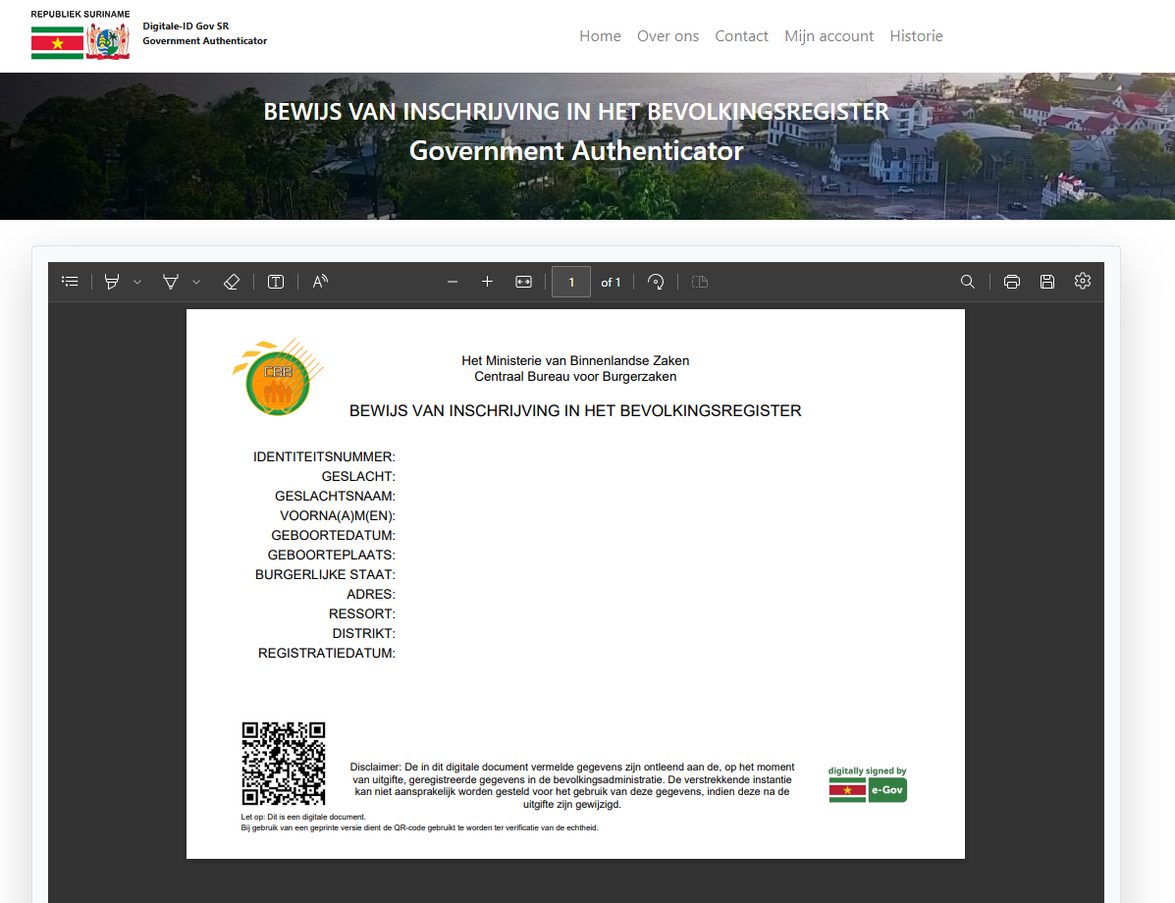The height and width of the screenshot is (903, 1175).
Task: Click the page number input field
Action: 571,282
